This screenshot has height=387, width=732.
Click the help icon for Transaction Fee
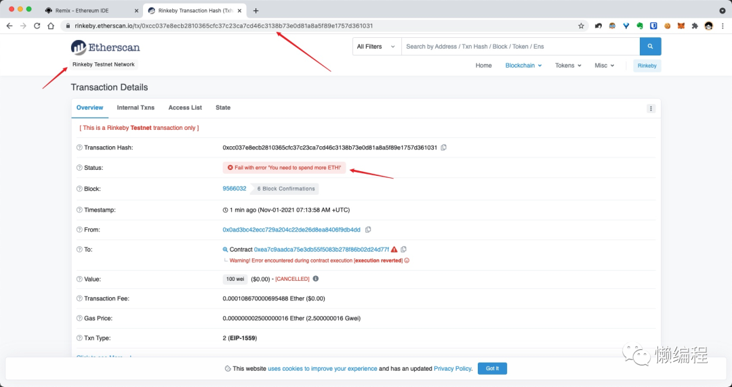79,298
